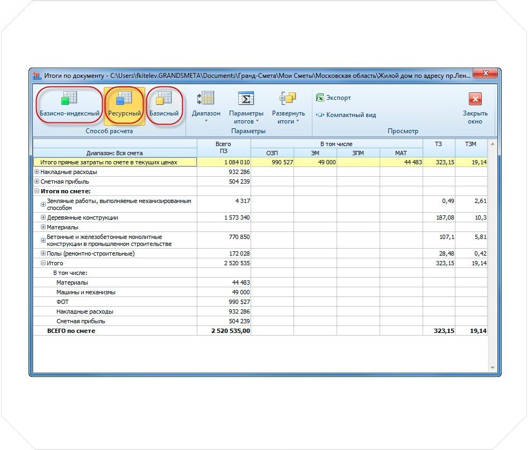Select the 1 573 340 value cell
Image resolution: width=528 pixels, height=450 pixels.
[x=224, y=217]
